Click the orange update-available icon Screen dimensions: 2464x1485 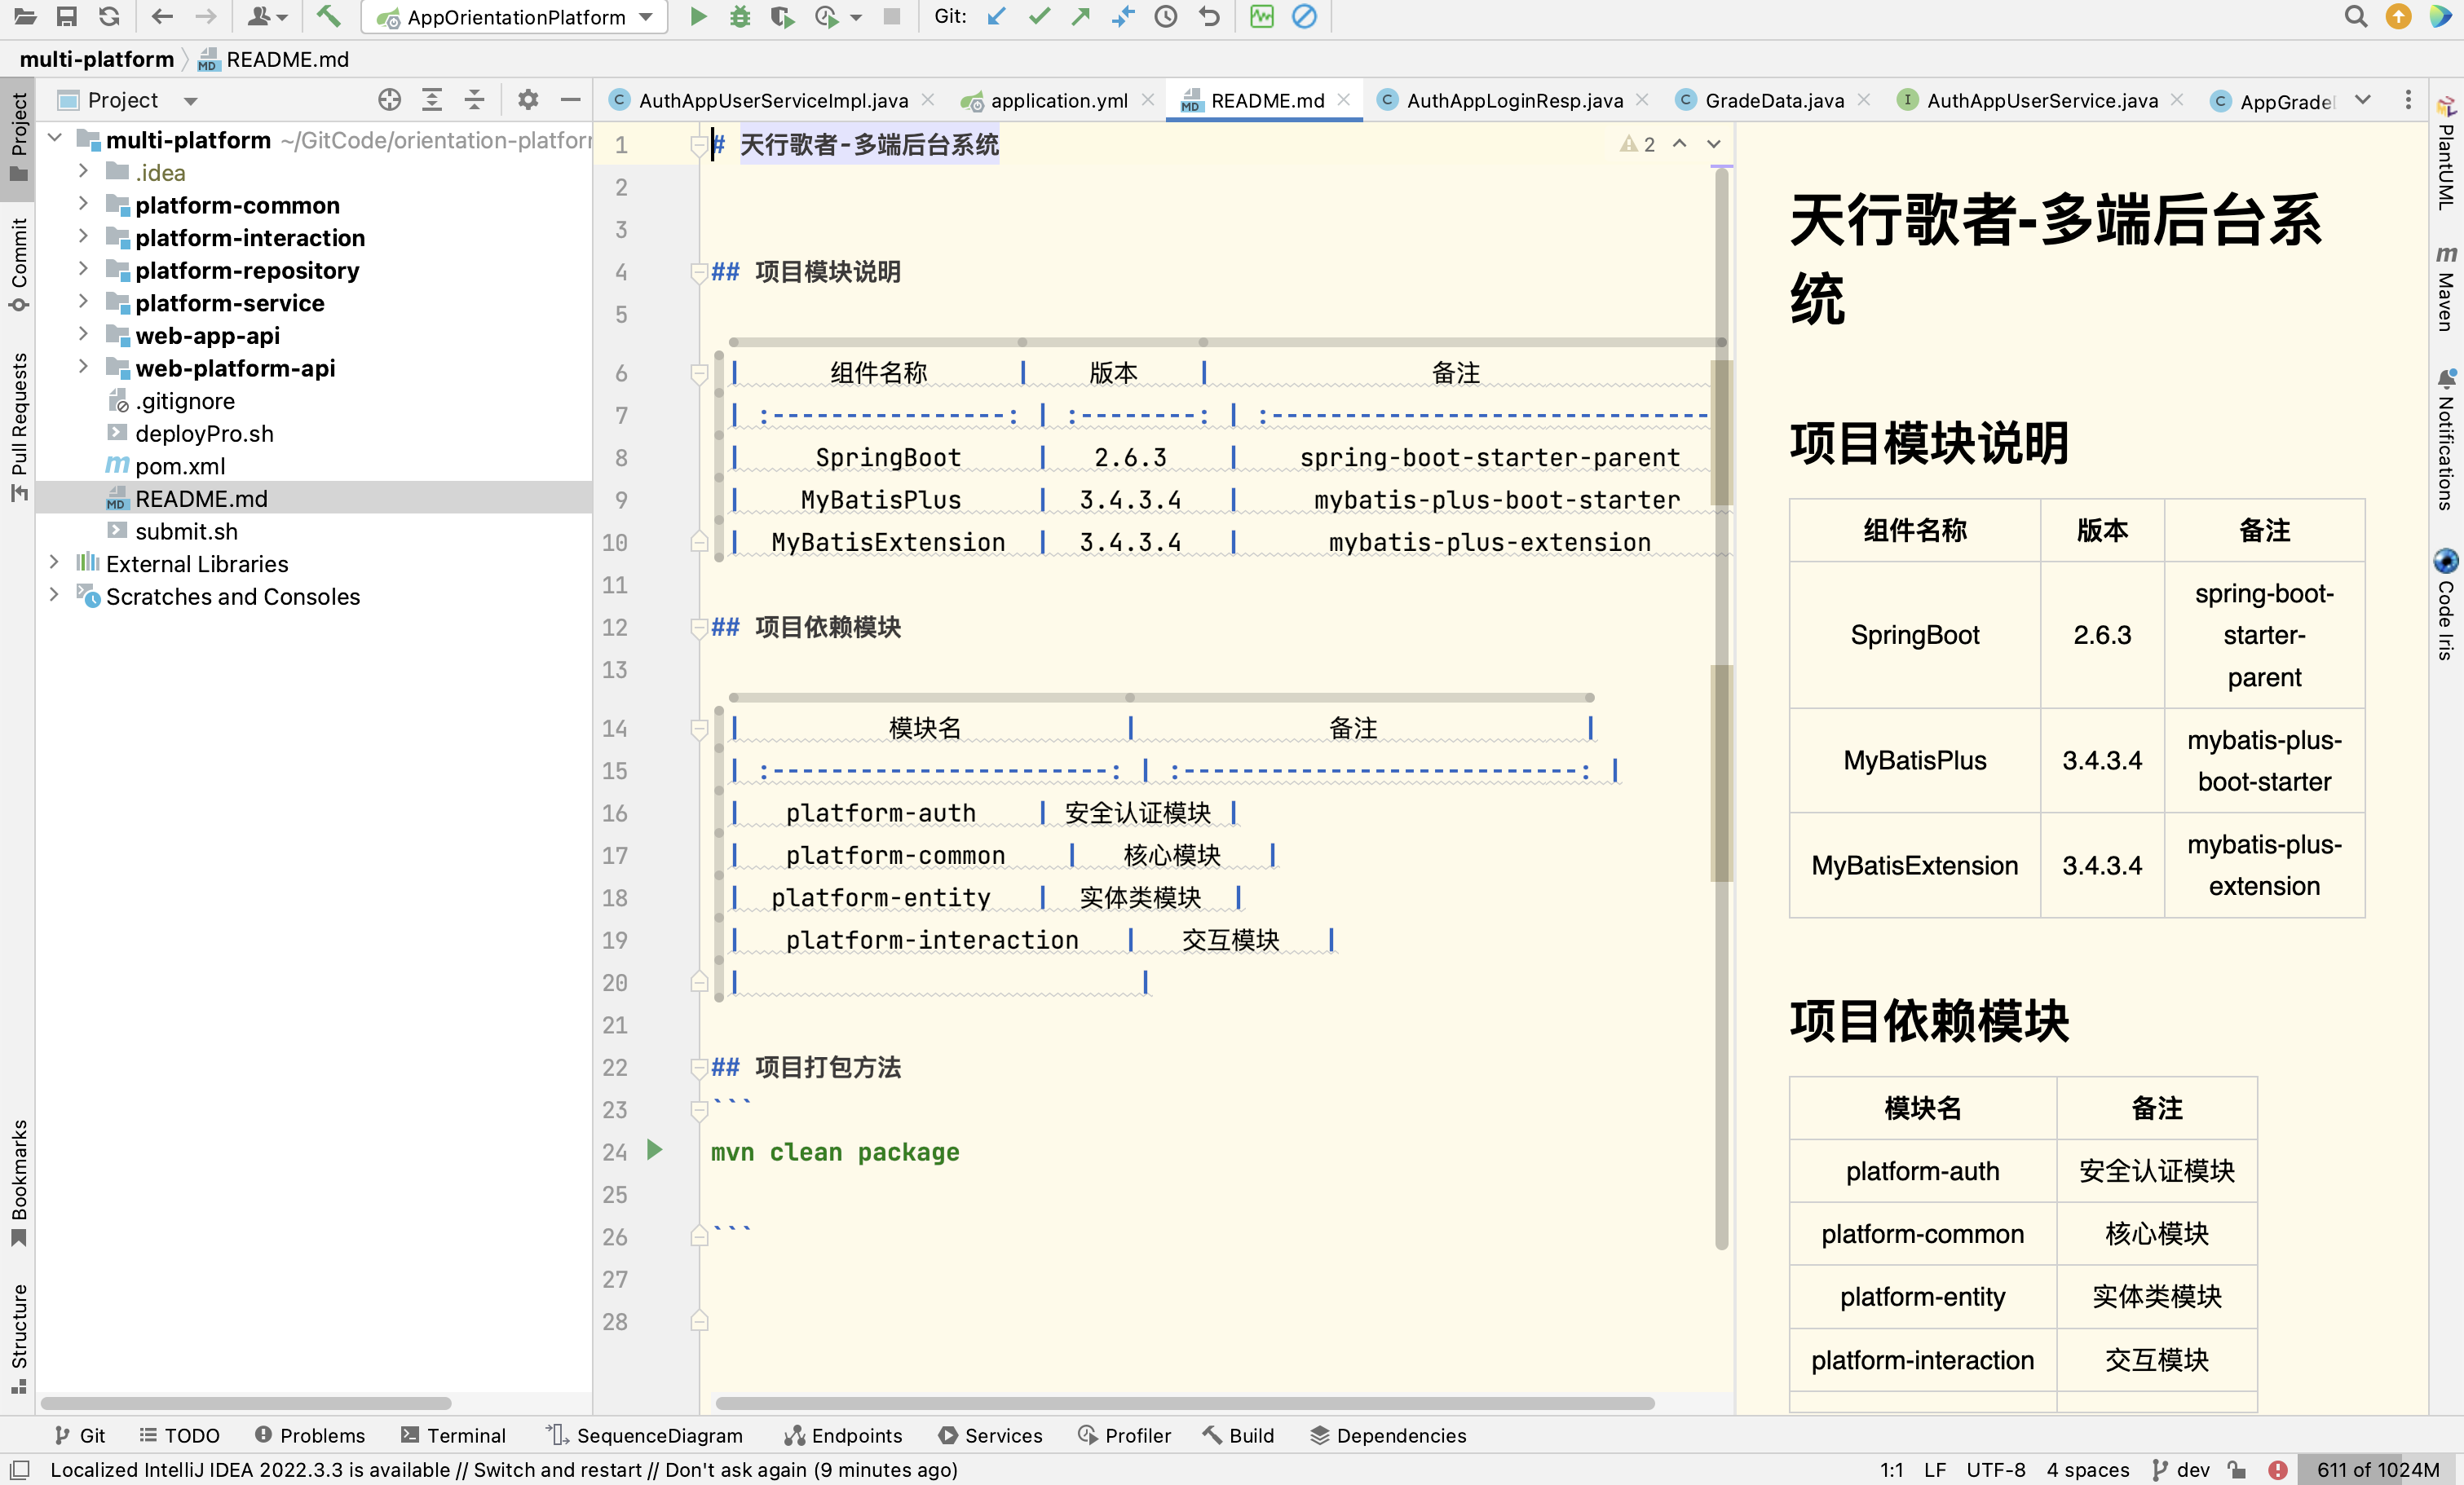2399,16
